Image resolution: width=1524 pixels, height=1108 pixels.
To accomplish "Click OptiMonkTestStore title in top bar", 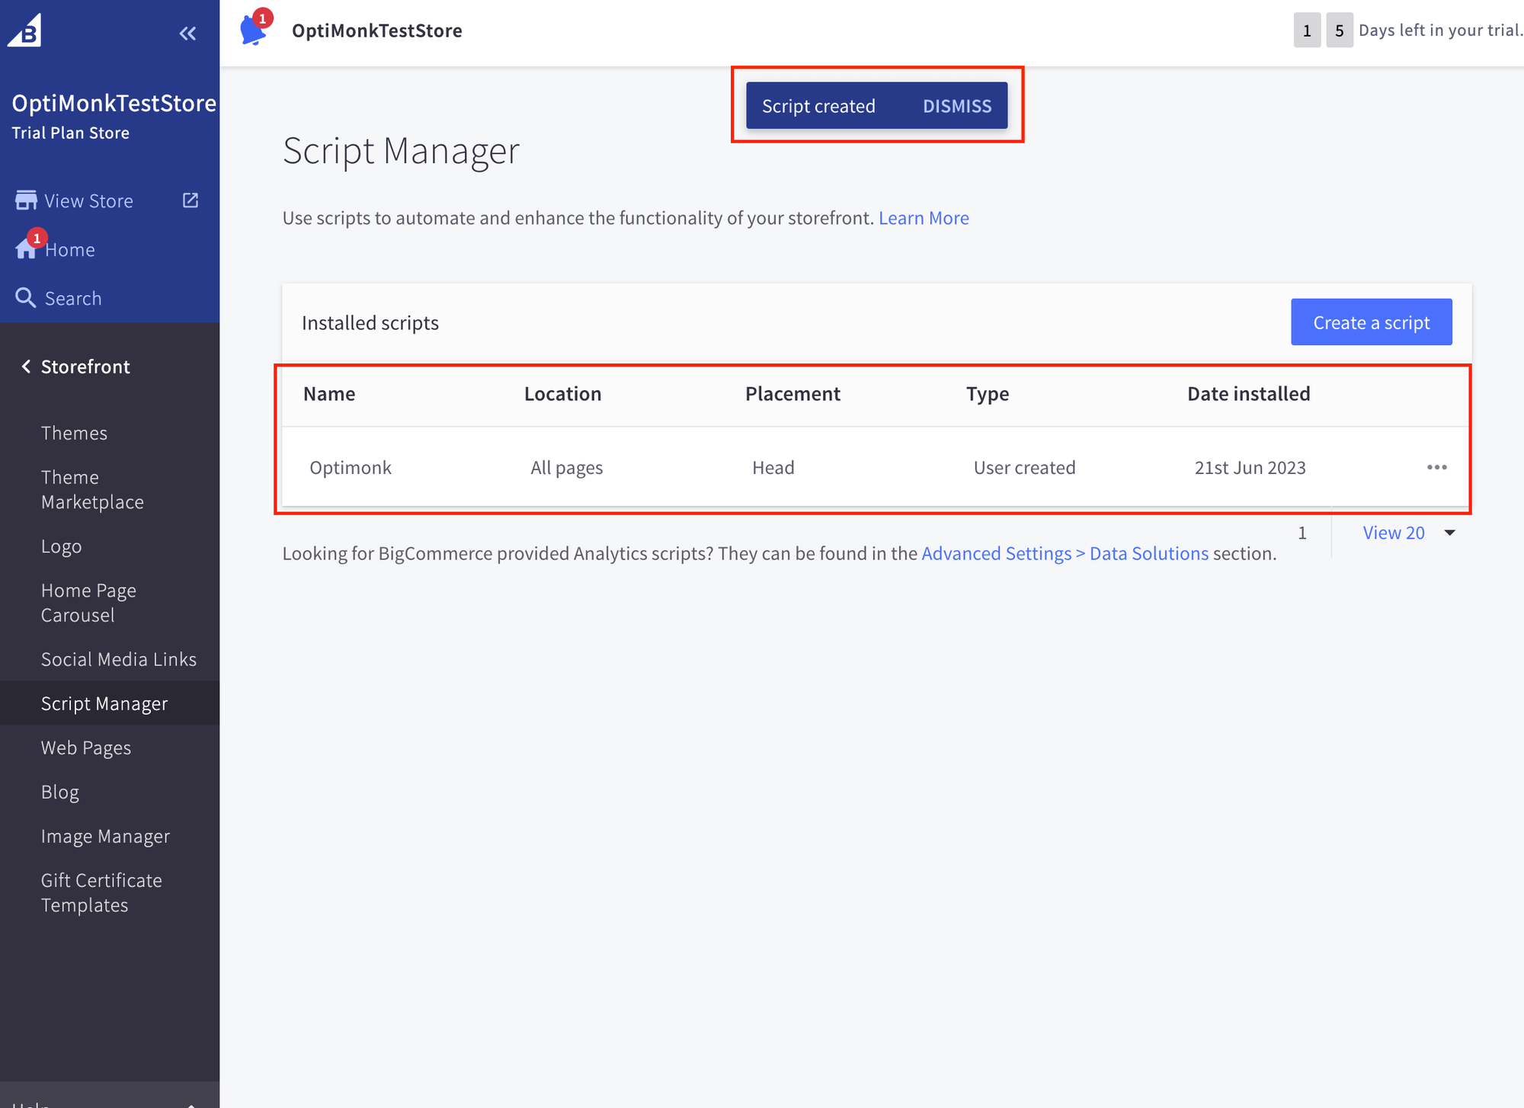I will 376,30.
